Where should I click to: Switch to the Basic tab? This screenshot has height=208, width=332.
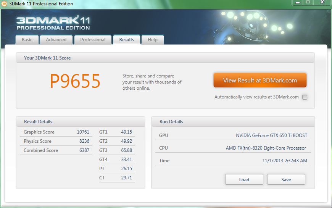pos(27,40)
